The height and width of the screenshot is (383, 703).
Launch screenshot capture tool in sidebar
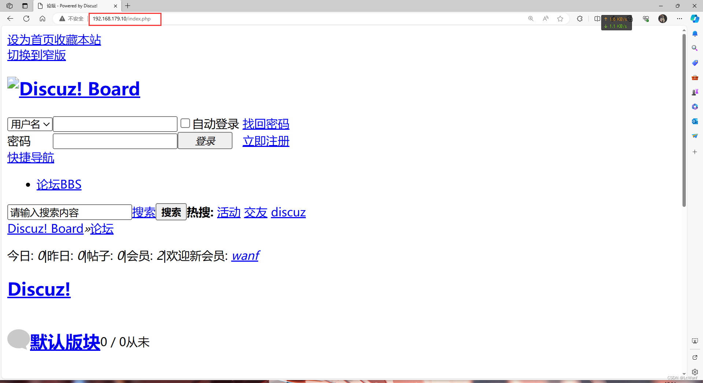pos(695,341)
